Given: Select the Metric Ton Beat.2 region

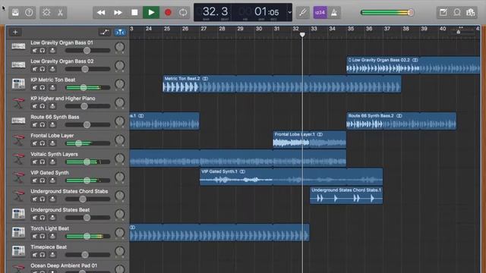Looking at the screenshot, I should [282, 84].
